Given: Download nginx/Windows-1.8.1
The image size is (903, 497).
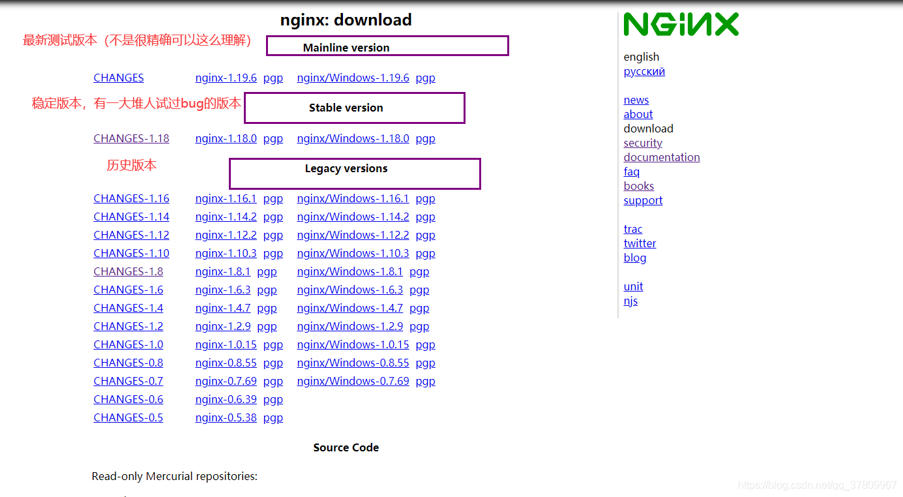Looking at the screenshot, I should pyautogui.click(x=349, y=271).
